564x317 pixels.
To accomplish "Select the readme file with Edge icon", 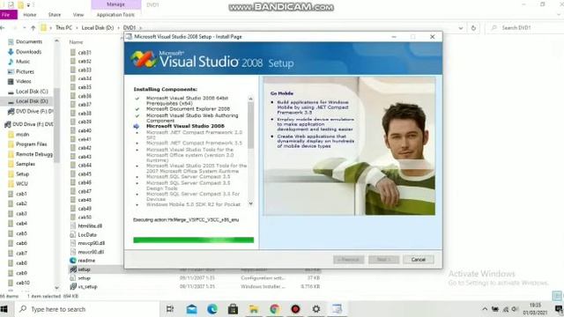I will 86,261.
